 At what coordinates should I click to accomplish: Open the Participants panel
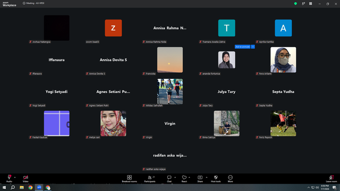pos(150,179)
